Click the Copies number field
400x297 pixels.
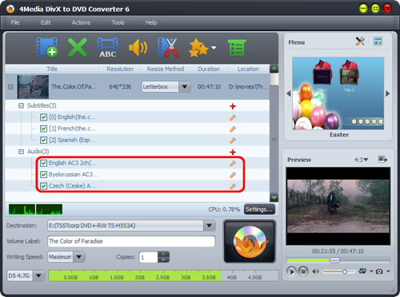(x=149, y=257)
